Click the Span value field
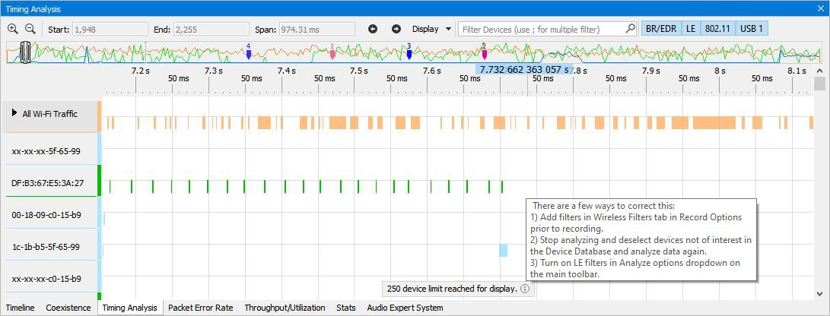The image size is (830, 316). point(316,30)
